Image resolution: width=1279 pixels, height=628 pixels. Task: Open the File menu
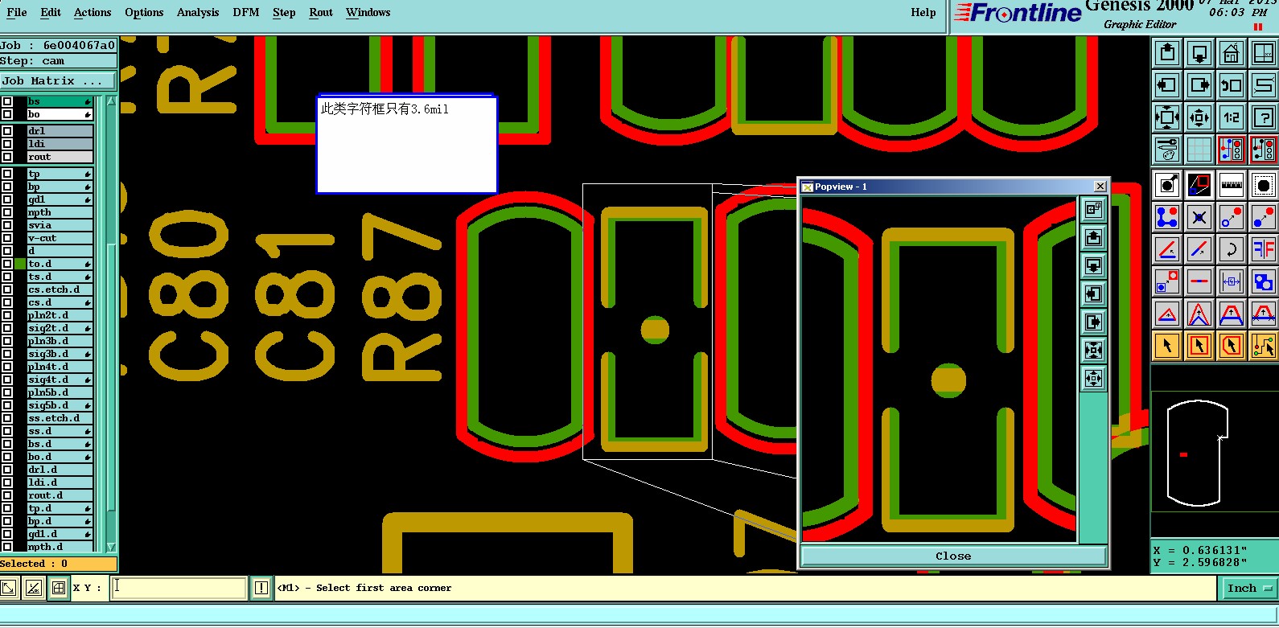(x=16, y=13)
